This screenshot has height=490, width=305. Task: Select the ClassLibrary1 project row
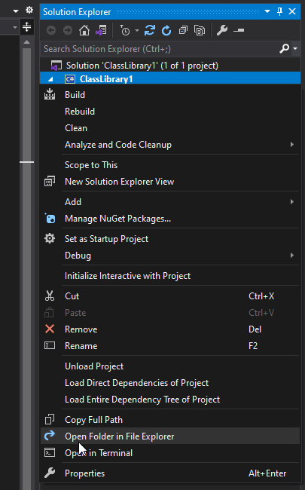[170, 78]
